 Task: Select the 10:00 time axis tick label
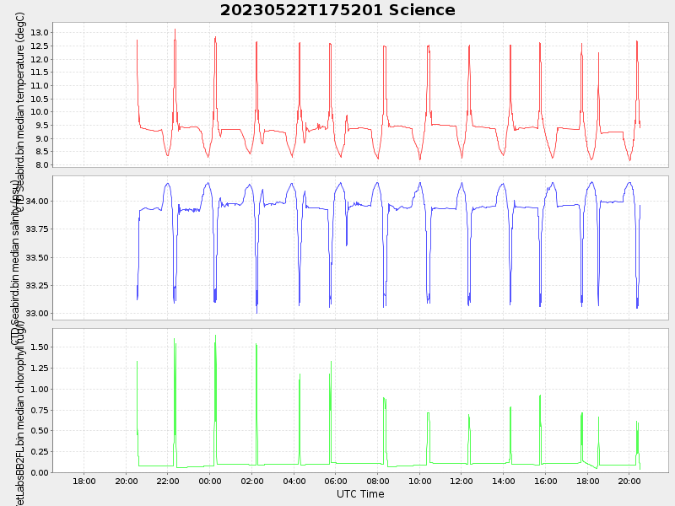click(419, 481)
